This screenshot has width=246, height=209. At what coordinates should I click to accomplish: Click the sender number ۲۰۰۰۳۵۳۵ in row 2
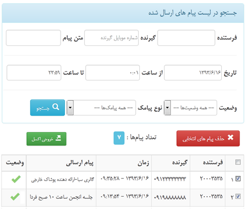tap(211, 196)
